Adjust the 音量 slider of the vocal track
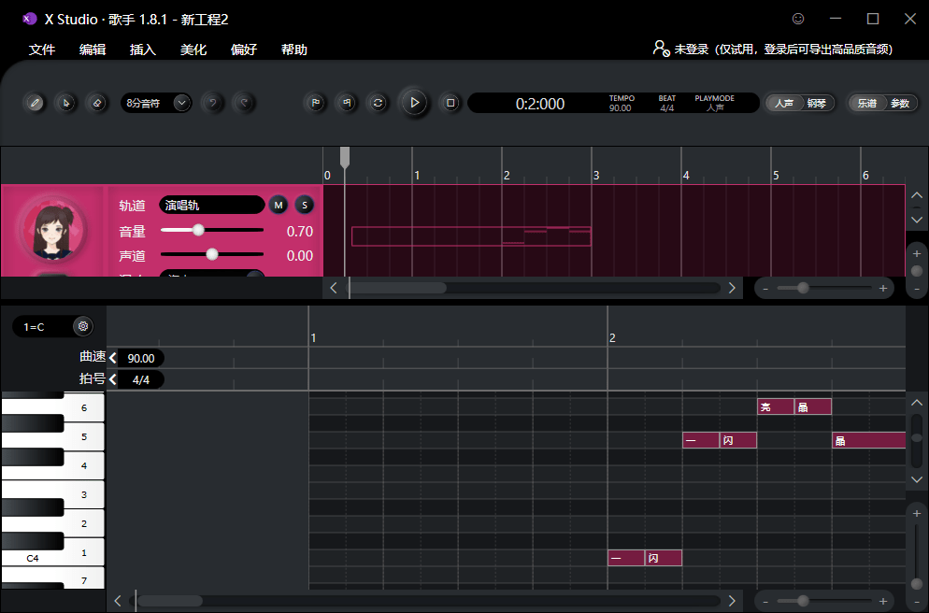Screen dimensions: 929x613 tap(198, 231)
